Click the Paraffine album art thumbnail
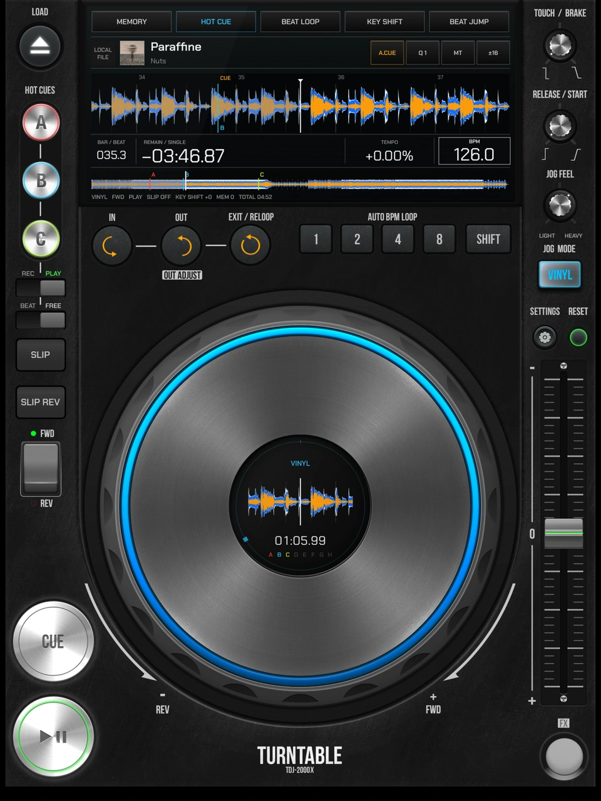Image resolution: width=601 pixels, height=801 pixels. coord(132,53)
